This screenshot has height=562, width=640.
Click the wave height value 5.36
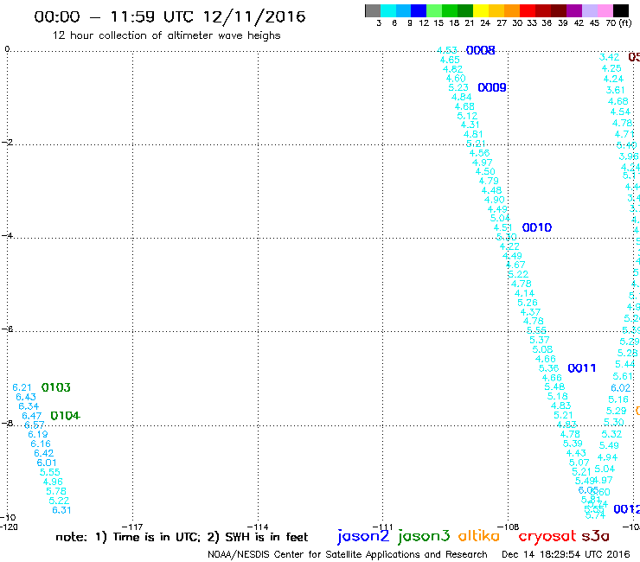[x=548, y=368]
